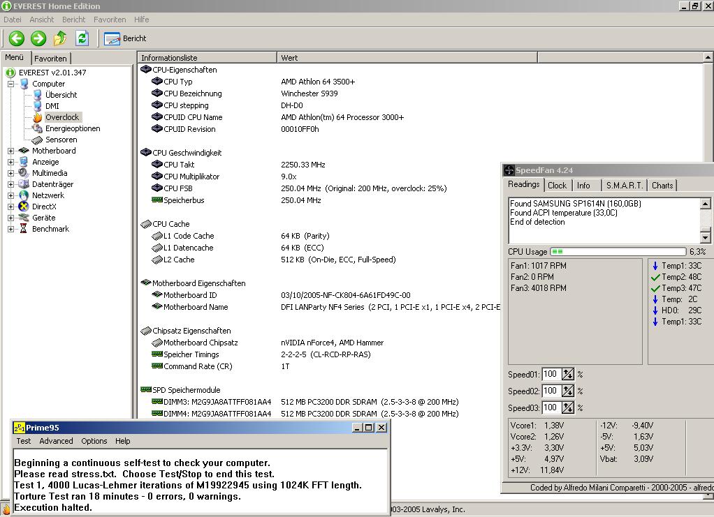Expand the Netzwerk tree node
This screenshot has width=714, height=517.
click(11, 195)
